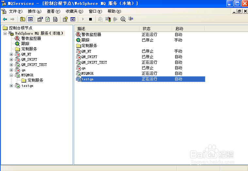Click the traffic light status toolbar icon
The width and height of the screenshot is (248, 171).
tap(108, 19)
